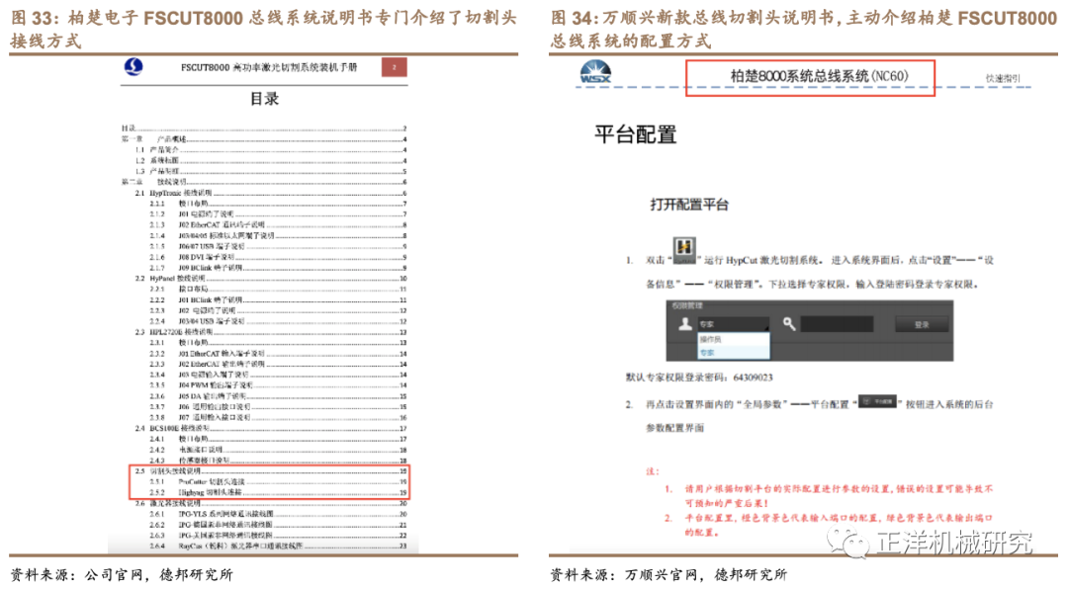Open TOC entry 2.1 HypTronic
Screen dimensions: 1068x590
point(270,194)
